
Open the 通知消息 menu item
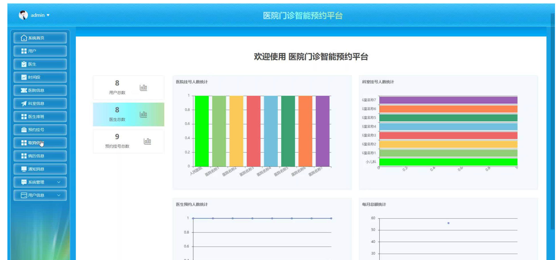[x=40, y=169]
